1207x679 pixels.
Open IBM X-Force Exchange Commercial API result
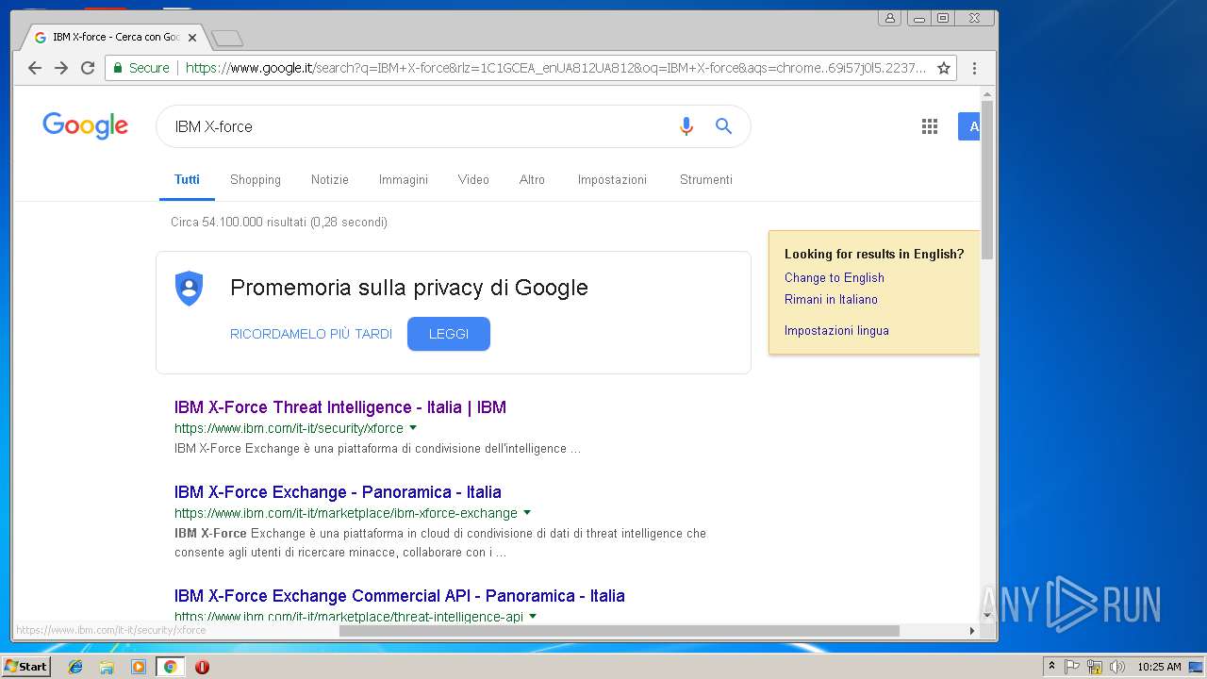pos(400,596)
